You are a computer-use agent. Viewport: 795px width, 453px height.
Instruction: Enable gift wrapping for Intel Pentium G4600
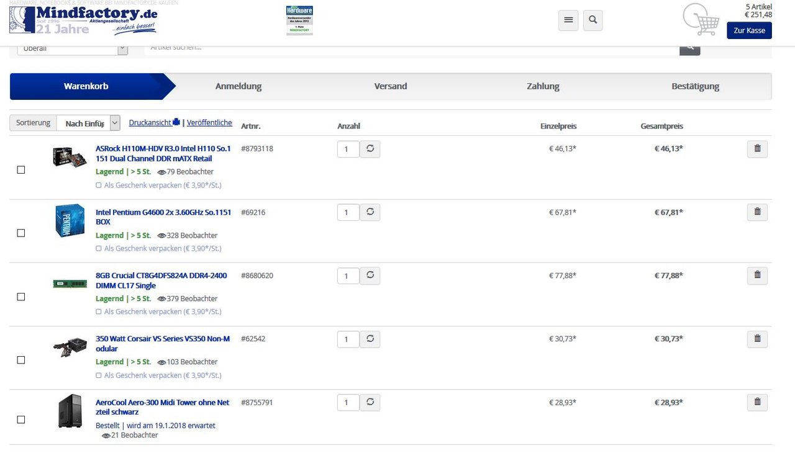[99, 248]
